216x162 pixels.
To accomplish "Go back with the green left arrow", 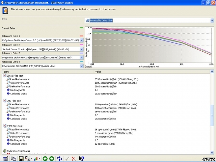I will click(45, 159).
